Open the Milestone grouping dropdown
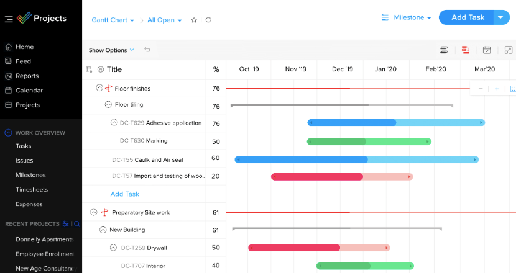 [x=406, y=17]
